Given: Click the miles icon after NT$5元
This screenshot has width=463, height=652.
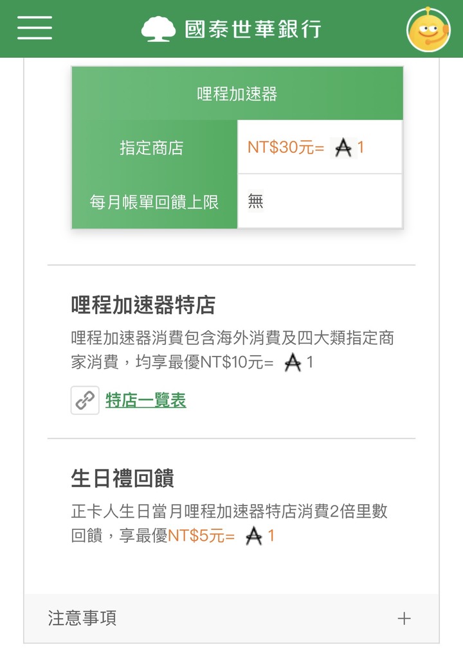Looking at the screenshot, I should (254, 536).
